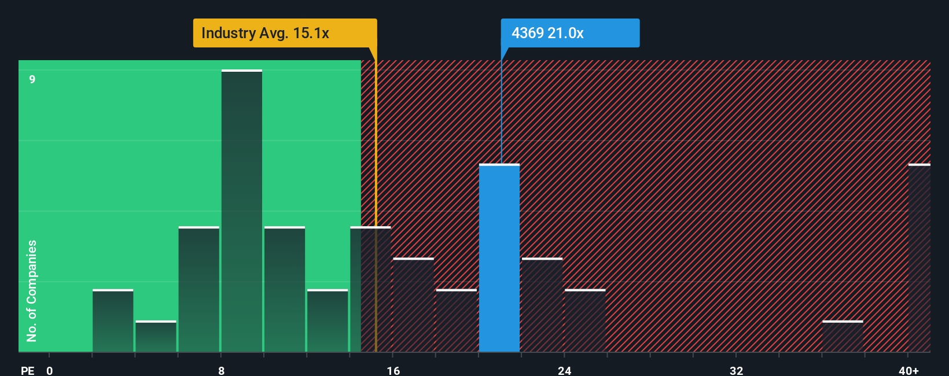Click the bar between PE 18 and 20
This screenshot has width=949, height=376.
(457, 320)
